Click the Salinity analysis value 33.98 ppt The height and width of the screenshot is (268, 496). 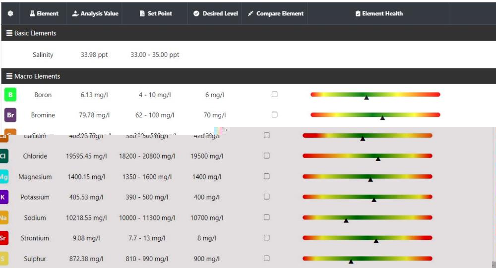[94, 55]
